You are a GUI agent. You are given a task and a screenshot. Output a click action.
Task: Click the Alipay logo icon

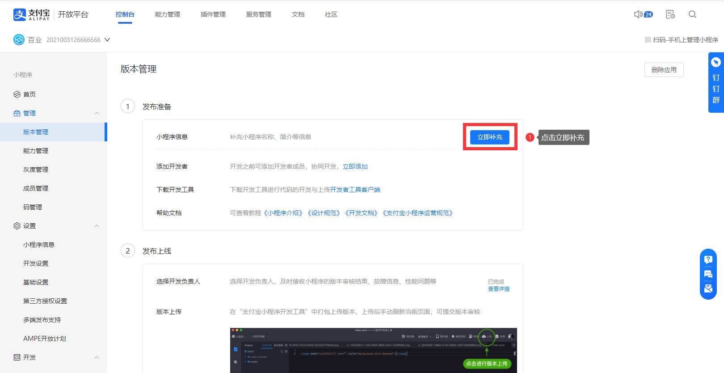point(20,15)
